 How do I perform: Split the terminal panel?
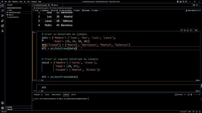(x=189, y=95)
